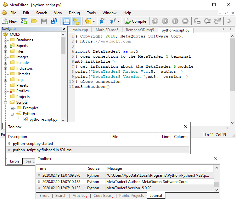Switch to the Math 3D.mq5 tab

(107, 30)
